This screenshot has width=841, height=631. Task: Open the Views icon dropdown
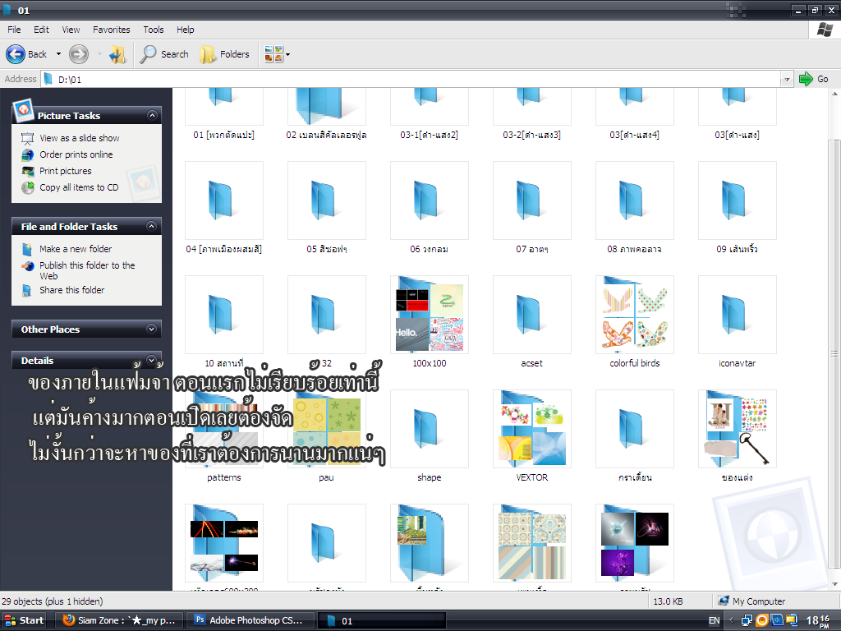pos(277,54)
